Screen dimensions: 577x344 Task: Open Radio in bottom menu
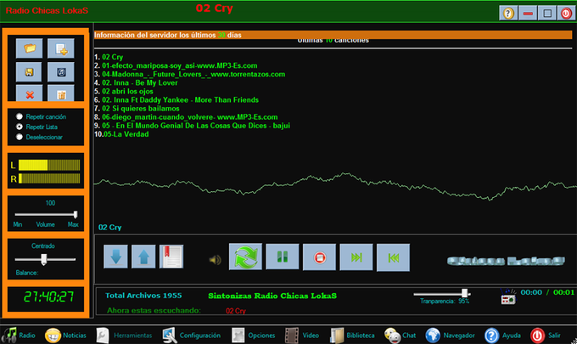point(19,336)
